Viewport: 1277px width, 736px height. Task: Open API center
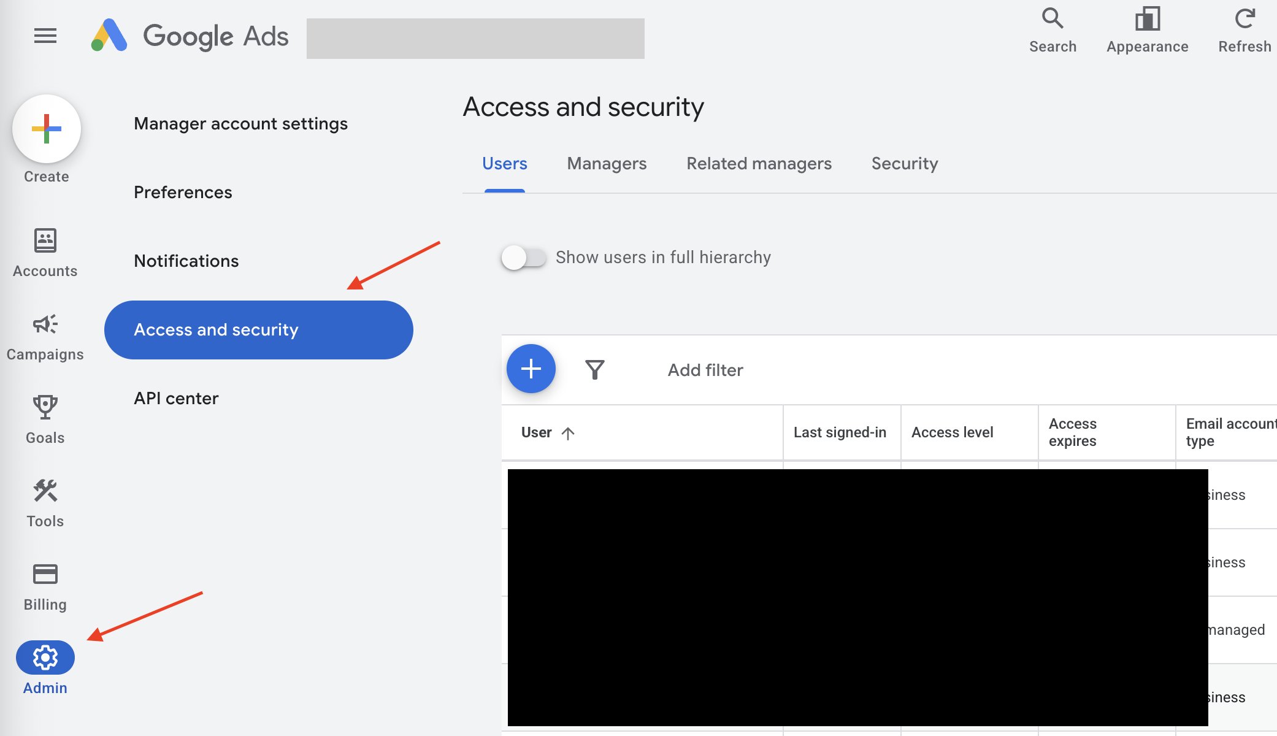tap(176, 399)
